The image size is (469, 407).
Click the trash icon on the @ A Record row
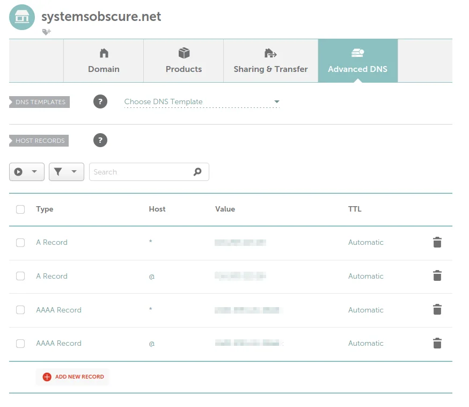(x=437, y=276)
